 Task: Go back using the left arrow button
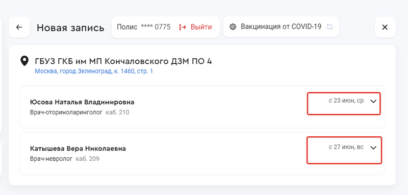click(x=19, y=27)
